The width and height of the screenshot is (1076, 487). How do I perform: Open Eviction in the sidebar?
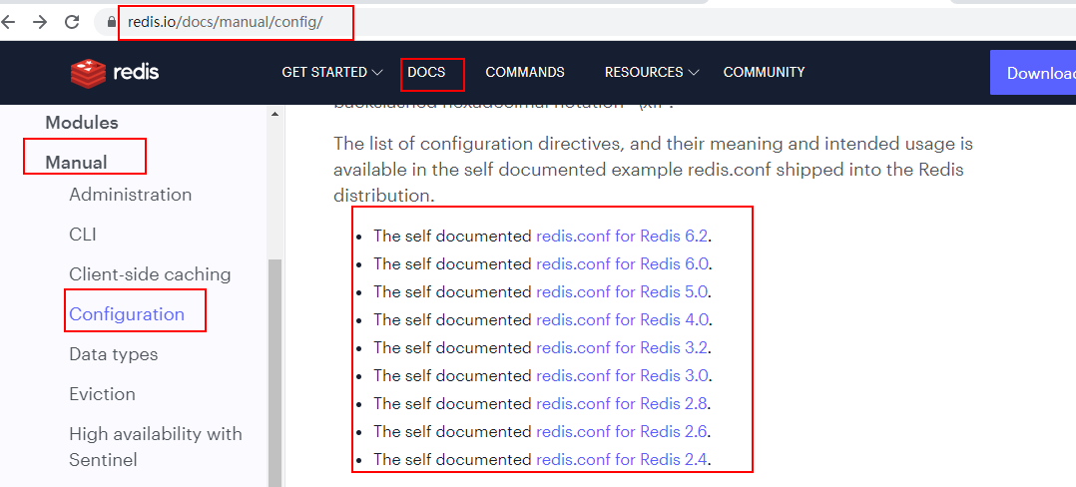click(102, 394)
